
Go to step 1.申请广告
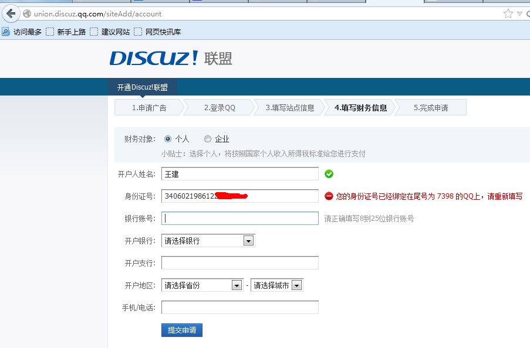coord(149,108)
